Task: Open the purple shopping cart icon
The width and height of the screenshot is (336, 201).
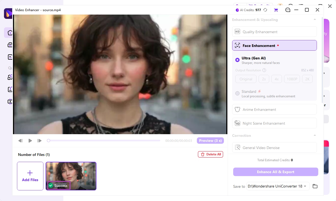Action: pyautogui.click(x=276, y=10)
